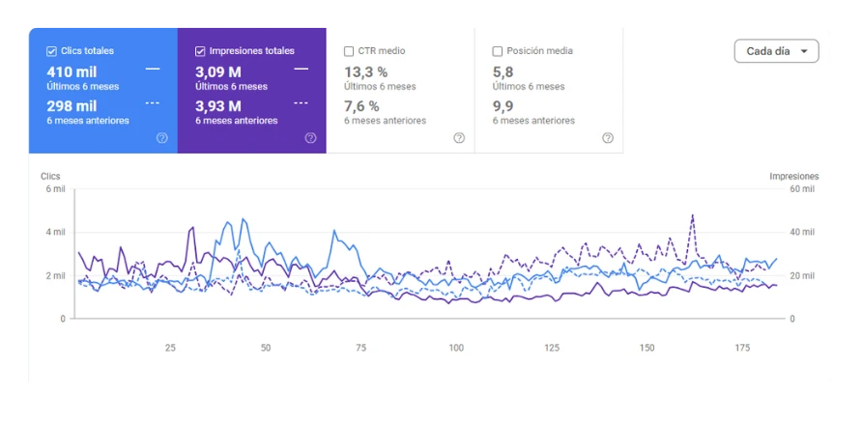
Task: Click the Clics axis title
Action: (x=50, y=177)
